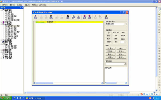This screenshot has height=100, width=161.
Task: Click the 选择 toolbar icon
Action: pyautogui.click(x=84, y=17)
